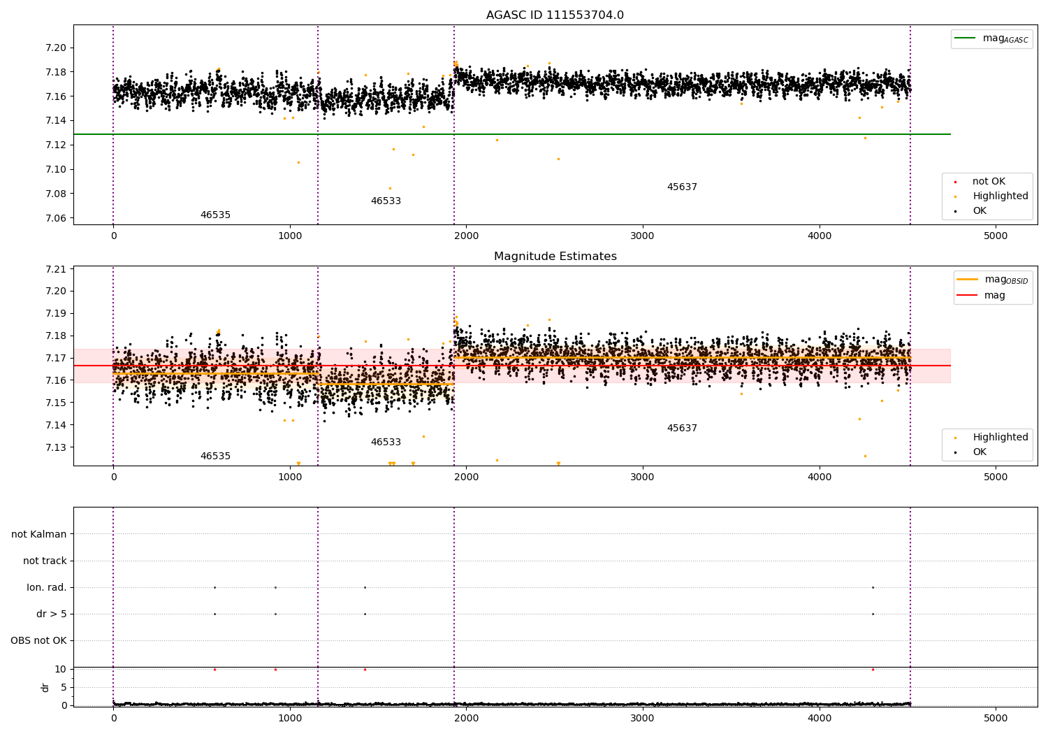Click the 45637 obsid label in top plot
Image resolution: width=1048 pixels, height=734 pixels.
click(682, 187)
